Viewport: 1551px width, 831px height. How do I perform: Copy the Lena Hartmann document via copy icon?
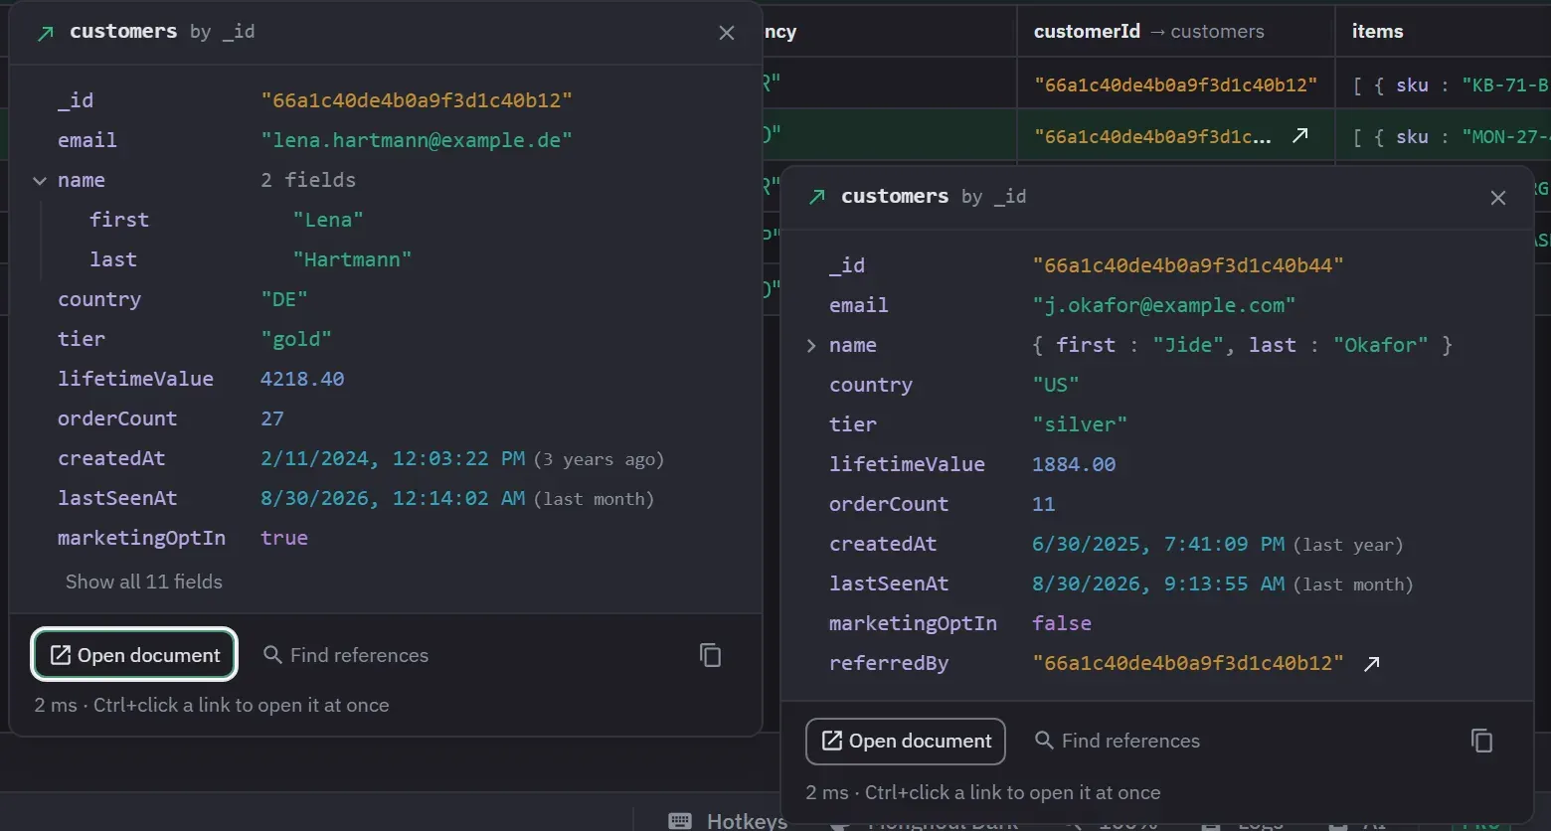(710, 655)
